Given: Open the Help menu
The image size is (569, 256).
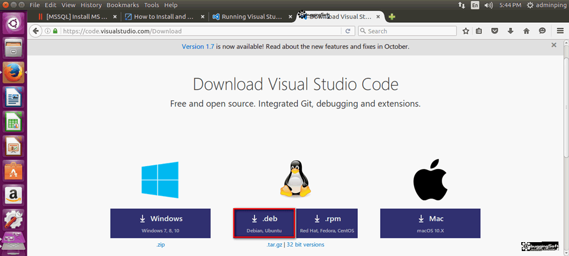Looking at the screenshot, I should click(x=171, y=5).
